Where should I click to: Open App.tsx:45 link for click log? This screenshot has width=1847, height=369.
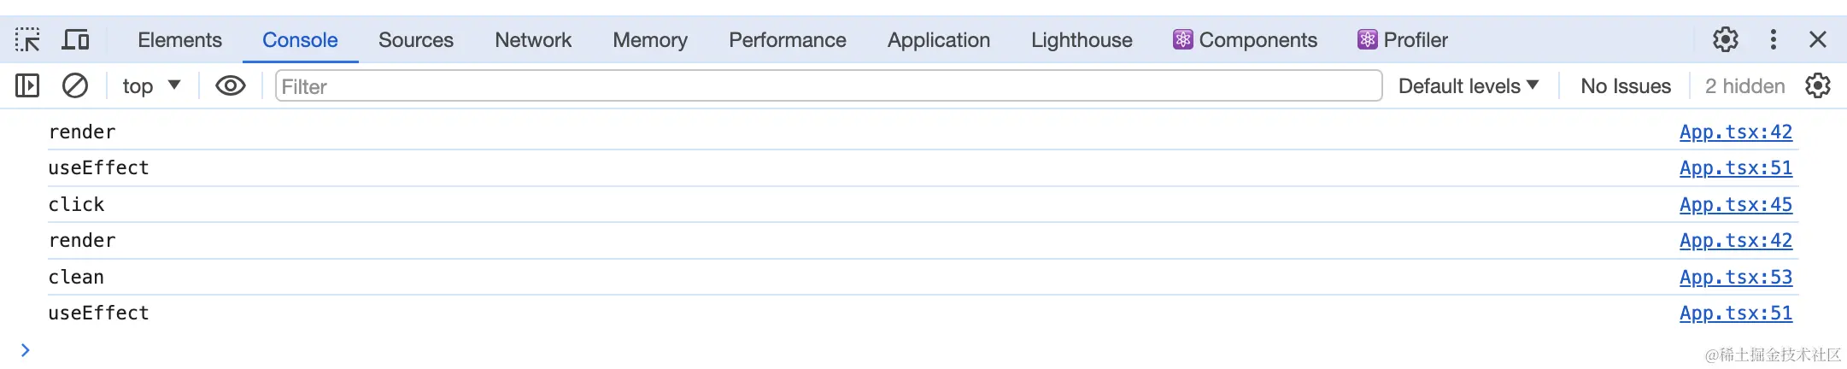(x=1736, y=204)
